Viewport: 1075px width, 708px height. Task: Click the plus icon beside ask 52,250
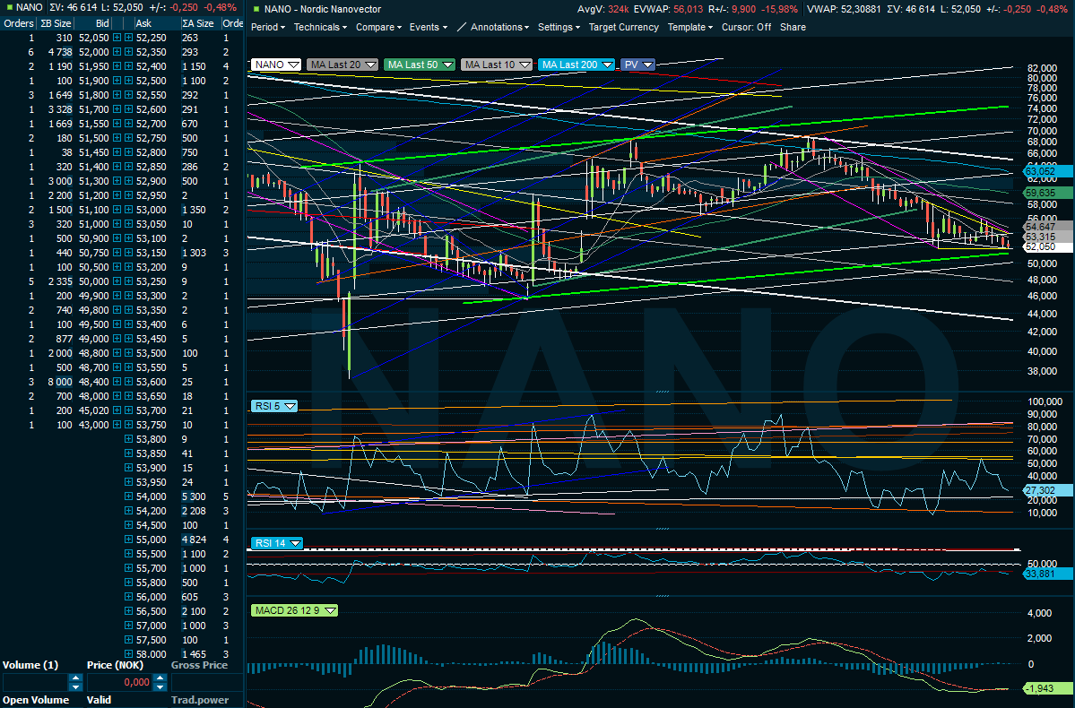[x=128, y=38]
